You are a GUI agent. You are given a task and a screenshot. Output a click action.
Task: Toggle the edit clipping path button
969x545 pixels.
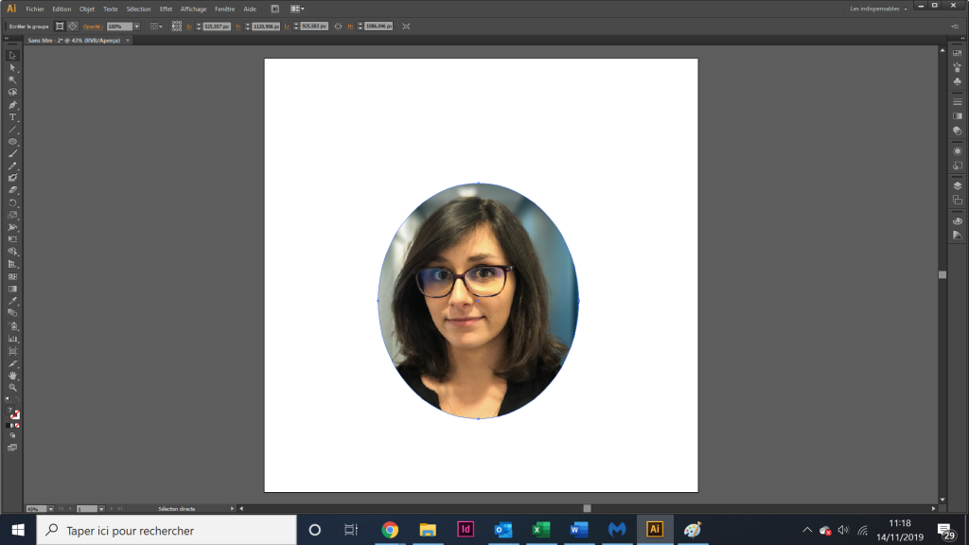coord(60,26)
